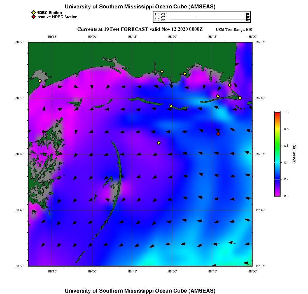The image size is (308, 294).
Task: Click yellow station directly above the red marker
Action: click(x=218, y=96)
